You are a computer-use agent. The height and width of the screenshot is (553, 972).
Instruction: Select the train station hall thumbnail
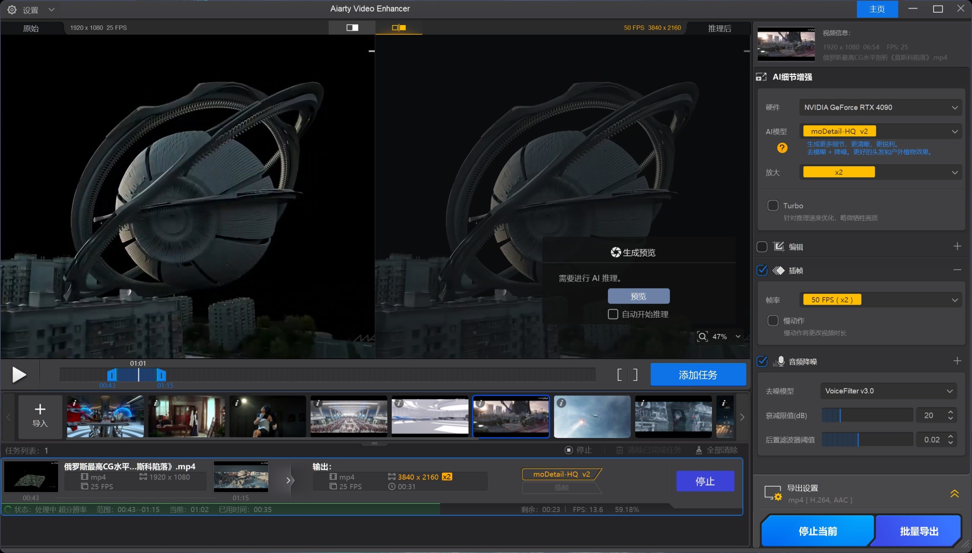(349, 417)
